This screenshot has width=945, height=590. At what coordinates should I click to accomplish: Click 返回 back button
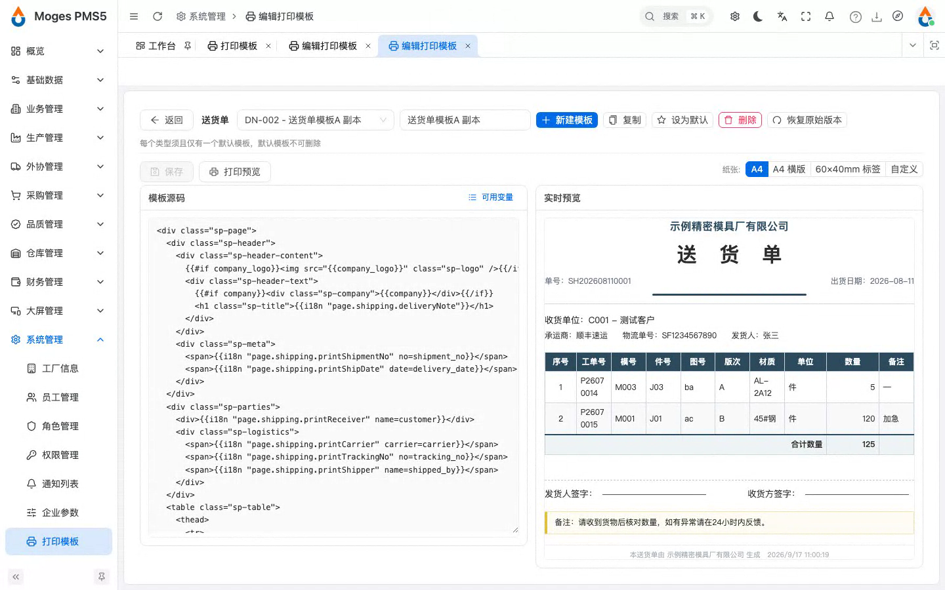pos(167,120)
